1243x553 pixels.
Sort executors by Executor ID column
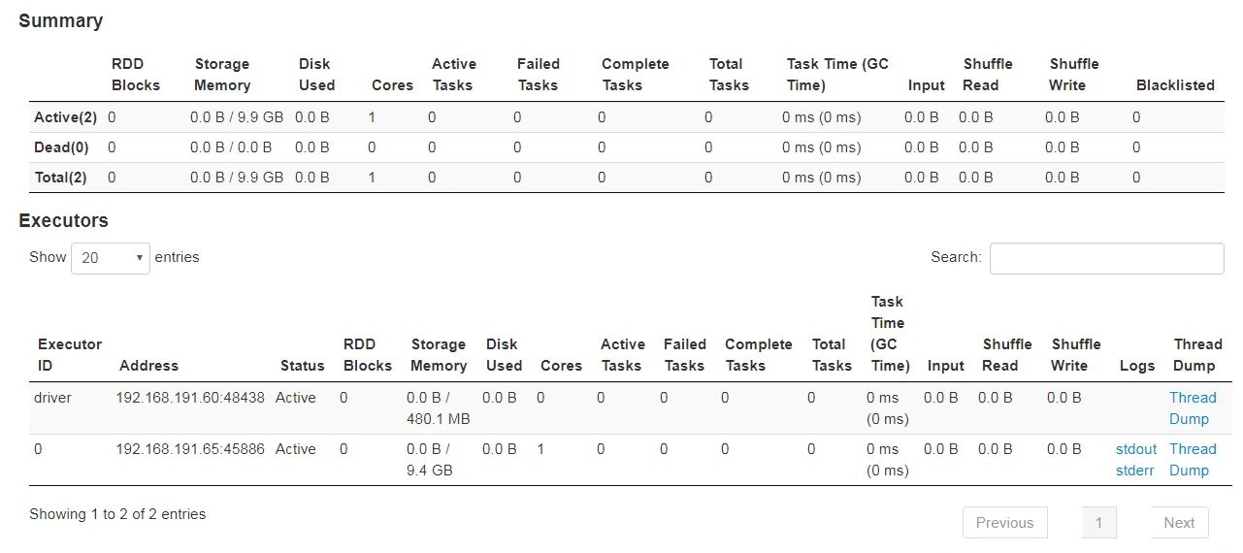(x=70, y=355)
